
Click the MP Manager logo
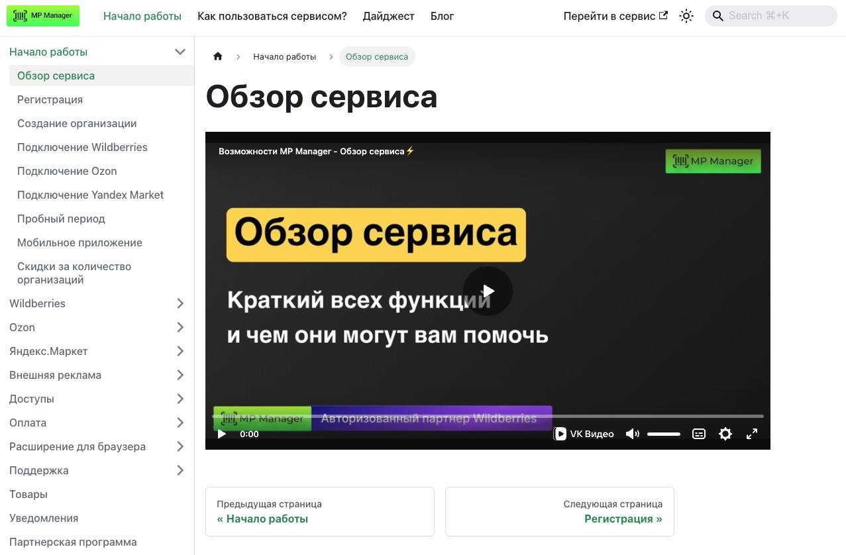tap(43, 16)
